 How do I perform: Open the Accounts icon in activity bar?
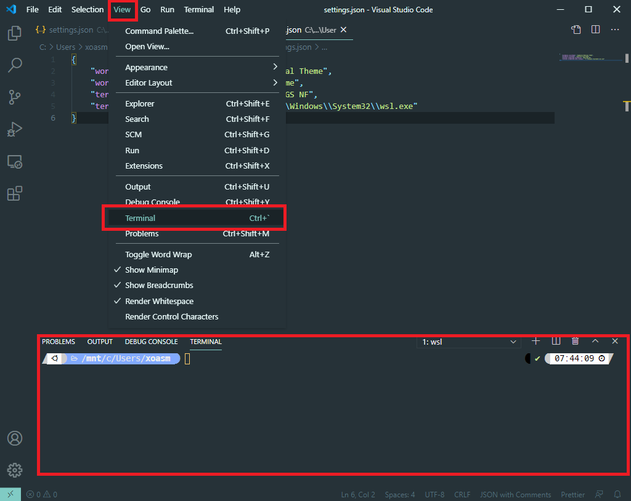[x=15, y=438]
